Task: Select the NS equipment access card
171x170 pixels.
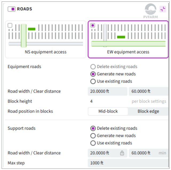Action: pyautogui.click(x=46, y=39)
